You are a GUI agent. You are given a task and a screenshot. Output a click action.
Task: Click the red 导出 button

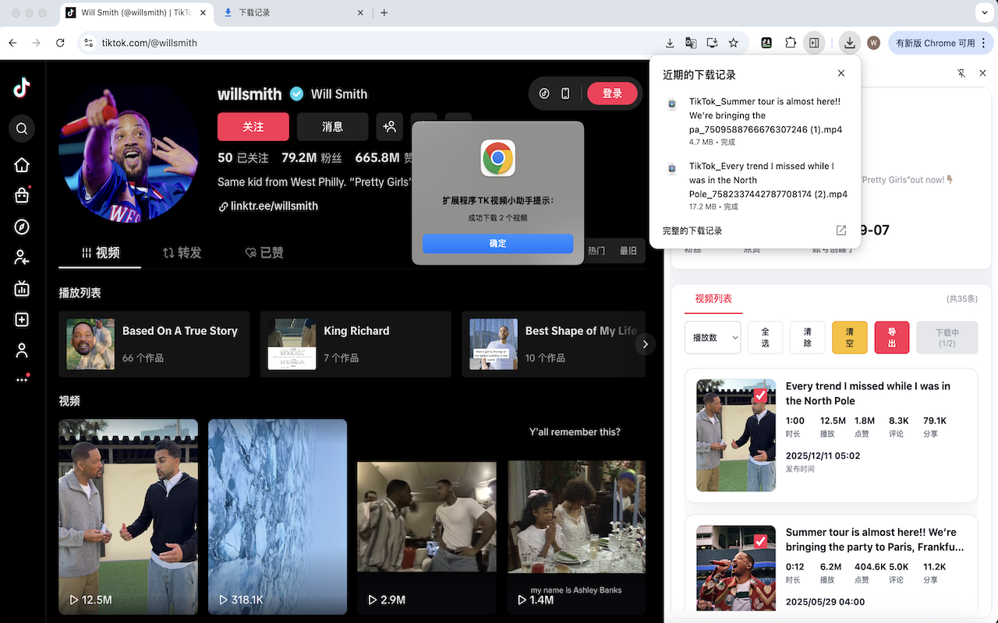(x=892, y=338)
